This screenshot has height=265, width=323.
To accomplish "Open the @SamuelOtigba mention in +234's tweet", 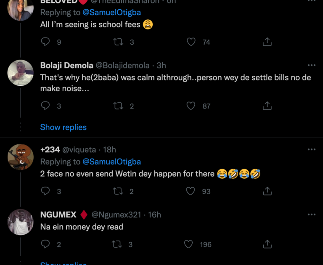I will click(x=111, y=162).
